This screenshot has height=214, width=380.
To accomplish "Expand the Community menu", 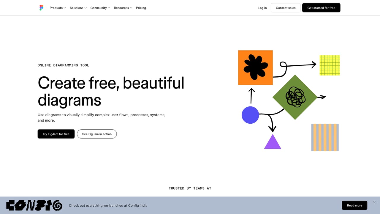I will tap(100, 8).
